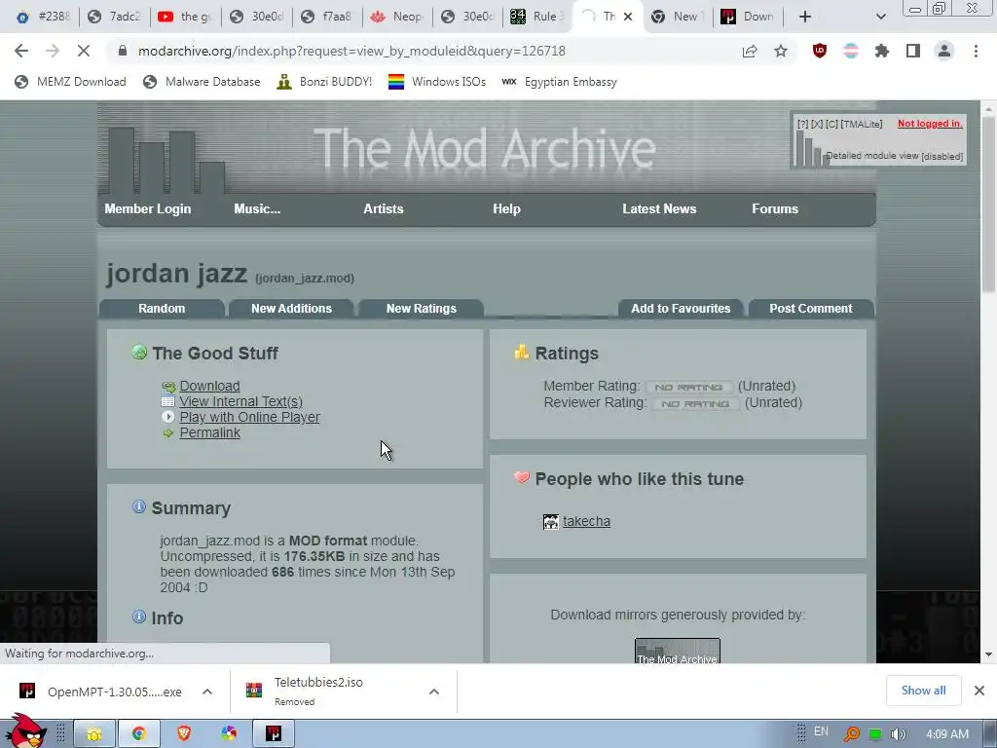Open Egyptian Embassy bookmark
This screenshot has height=748, width=997.
point(560,82)
